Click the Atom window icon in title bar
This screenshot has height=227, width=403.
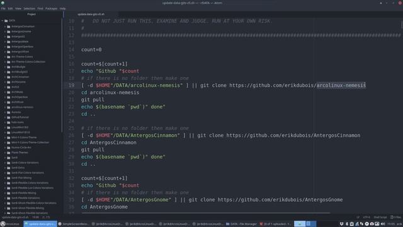point(3,3)
